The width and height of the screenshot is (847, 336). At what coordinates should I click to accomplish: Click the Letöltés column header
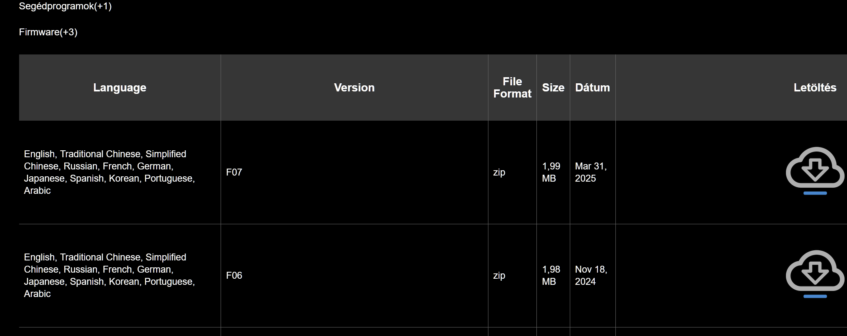point(815,88)
